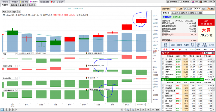The width and height of the screenshot is (216, 112).
Task: Click help icon next to 外資選擇權多空 dropdown
Action: 19,90
